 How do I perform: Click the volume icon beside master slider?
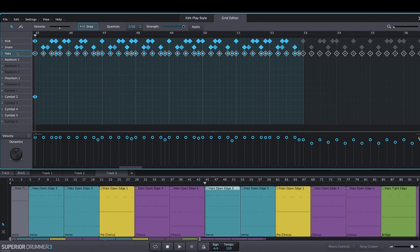391,247
